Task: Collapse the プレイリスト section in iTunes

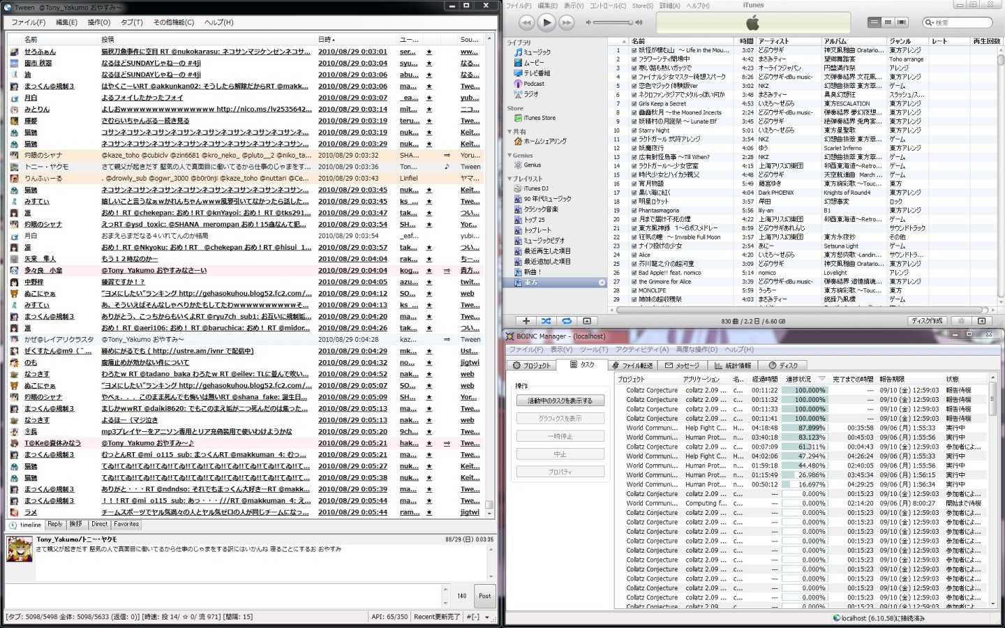Action: [x=509, y=179]
